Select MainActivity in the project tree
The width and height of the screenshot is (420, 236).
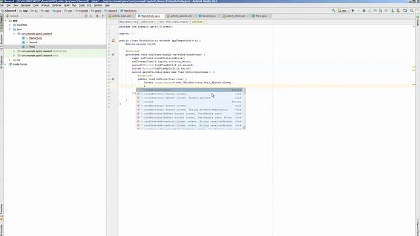tap(35, 38)
